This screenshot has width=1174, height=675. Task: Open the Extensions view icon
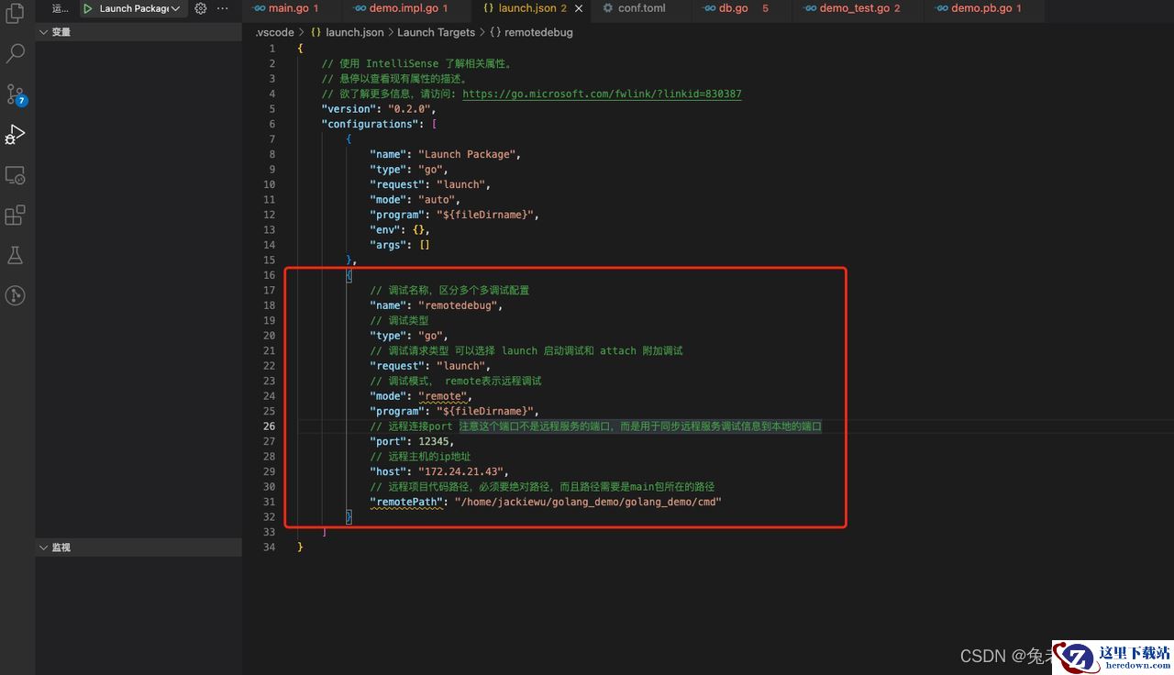(x=16, y=215)
